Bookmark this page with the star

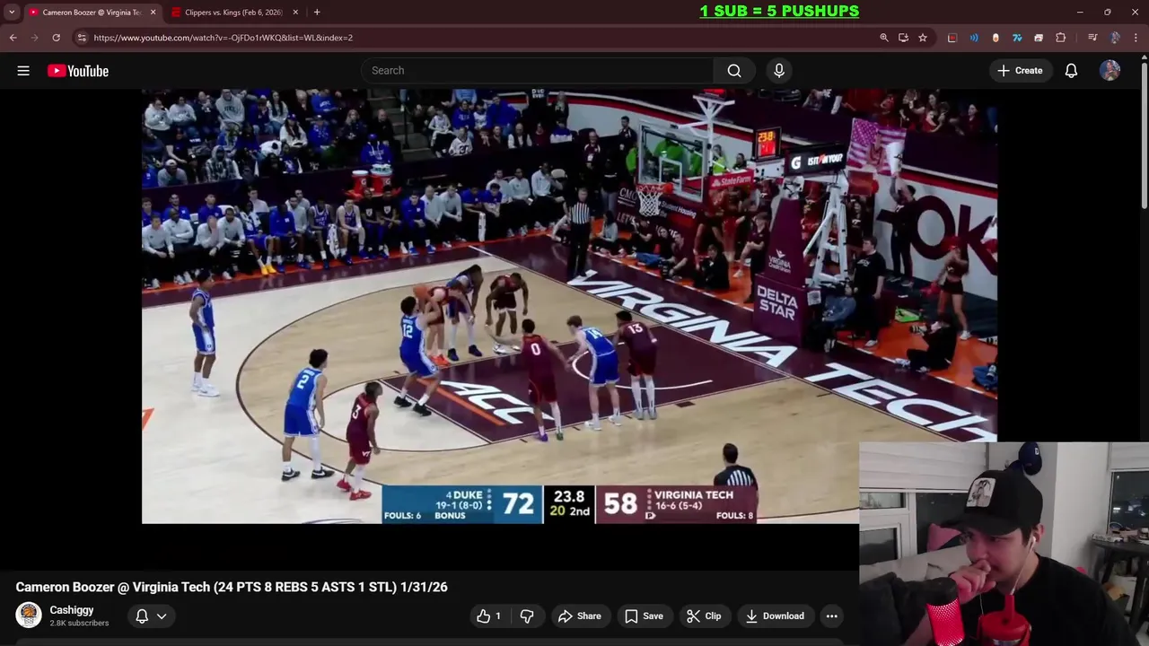(922, 38)
